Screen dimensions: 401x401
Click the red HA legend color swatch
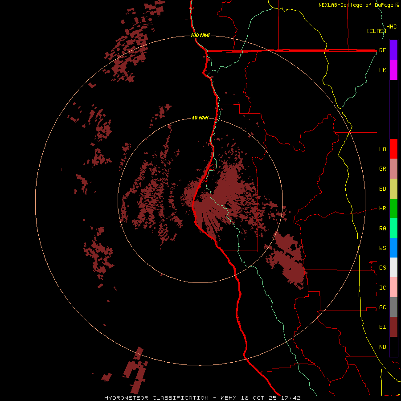coord(393,149)
